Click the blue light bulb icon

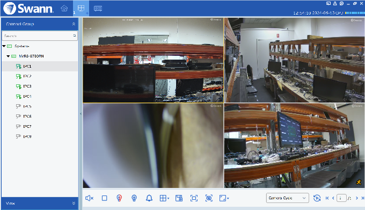pyautogui.click(x=134, y=198)
